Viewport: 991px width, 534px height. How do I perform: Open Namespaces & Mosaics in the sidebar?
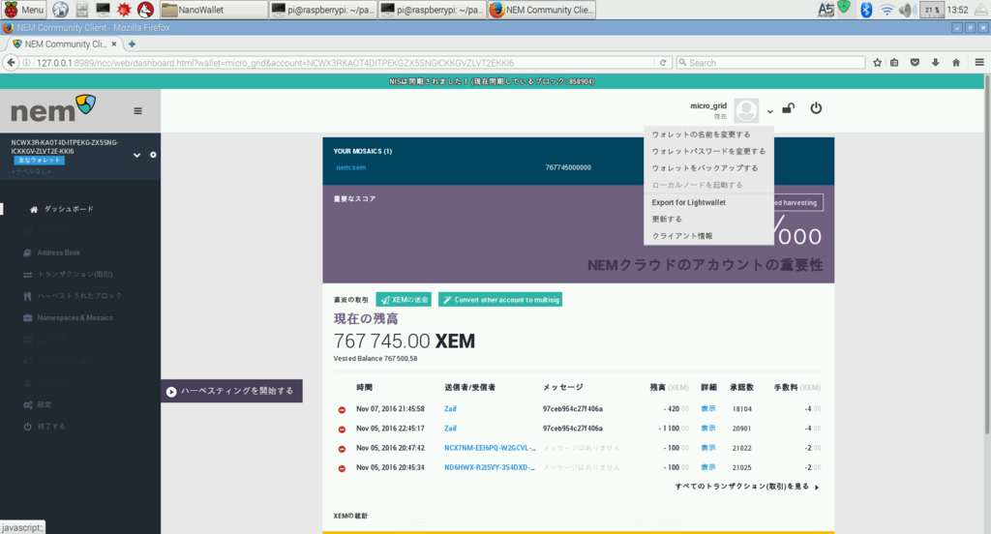point(75,318)
